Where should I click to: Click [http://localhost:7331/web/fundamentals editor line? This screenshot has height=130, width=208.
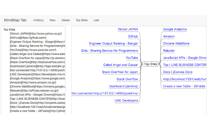pyautogui.click(x=37, y=107)
